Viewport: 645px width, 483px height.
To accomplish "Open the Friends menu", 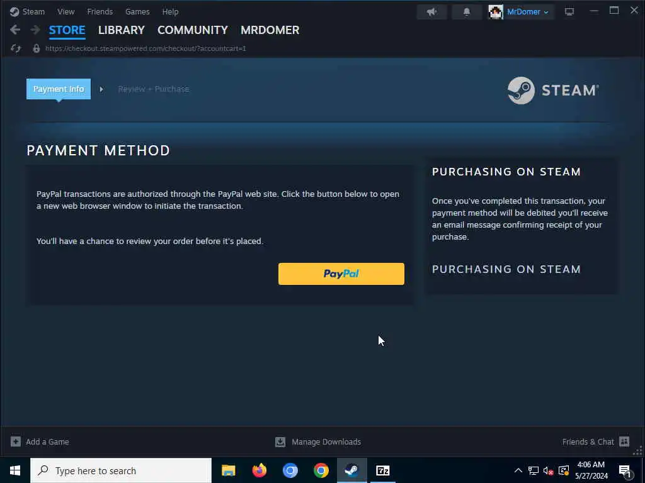I will pyautogui.click(x=100, y=11).
